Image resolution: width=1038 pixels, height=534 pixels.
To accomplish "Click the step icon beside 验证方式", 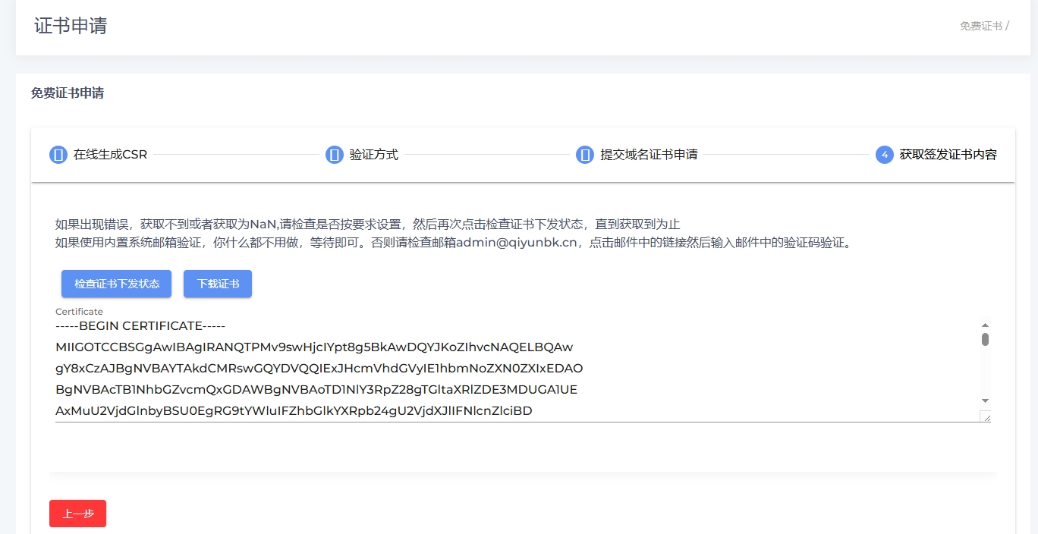I will [x=335, y=155].
